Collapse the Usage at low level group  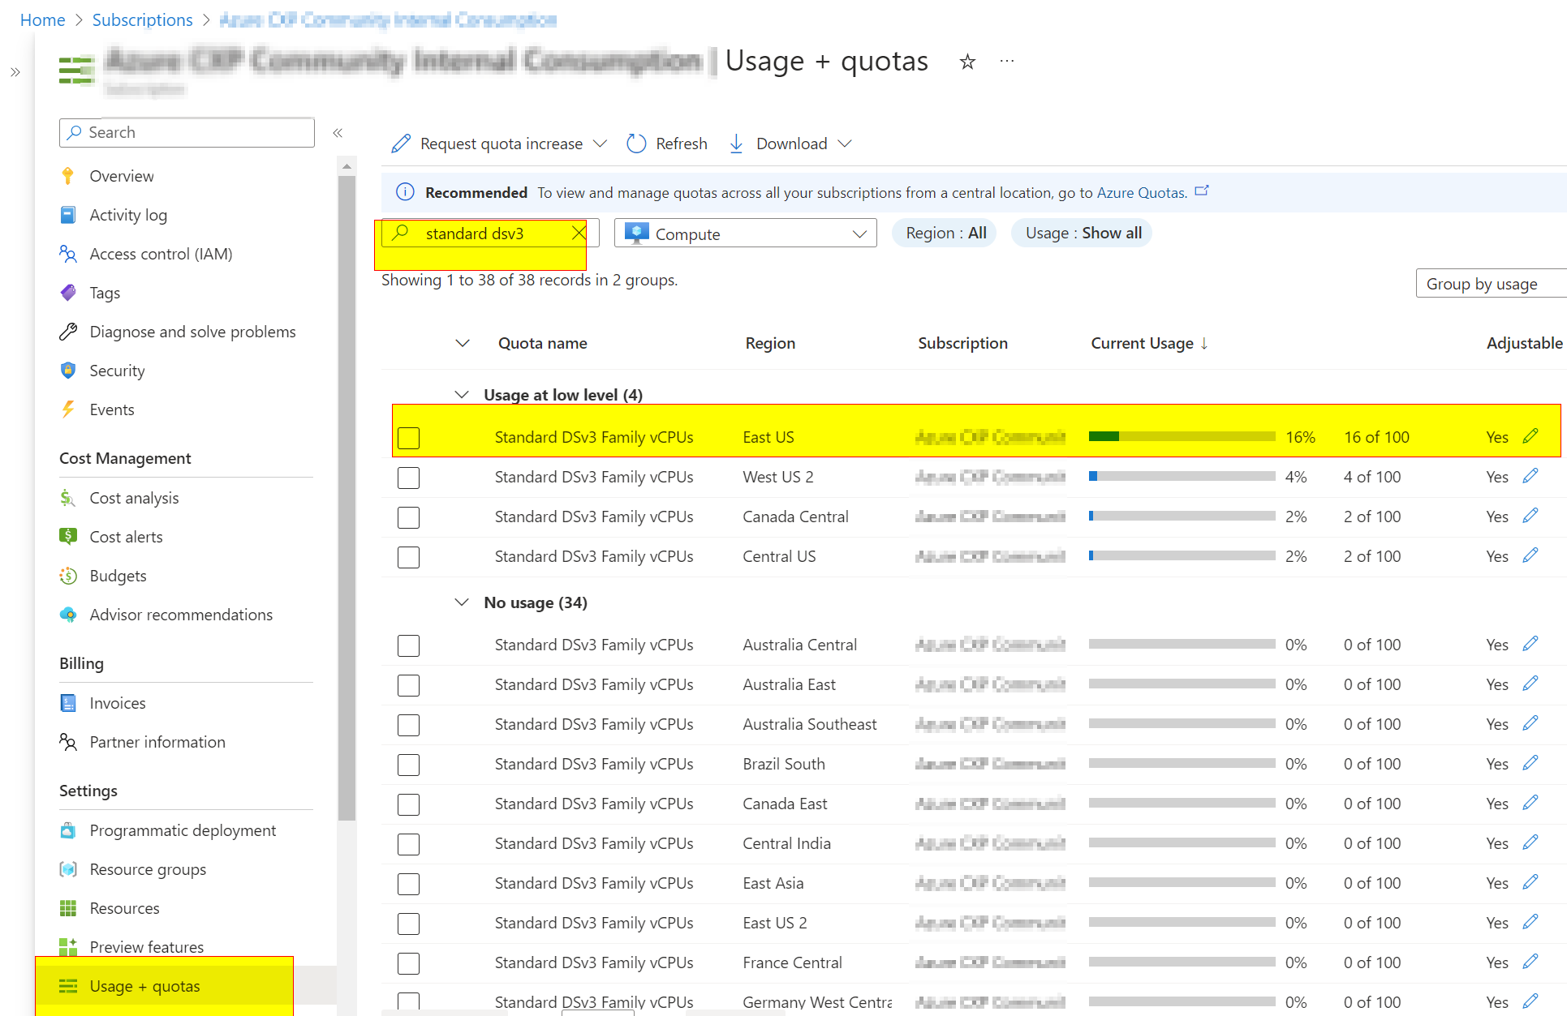tap(462, 395)
